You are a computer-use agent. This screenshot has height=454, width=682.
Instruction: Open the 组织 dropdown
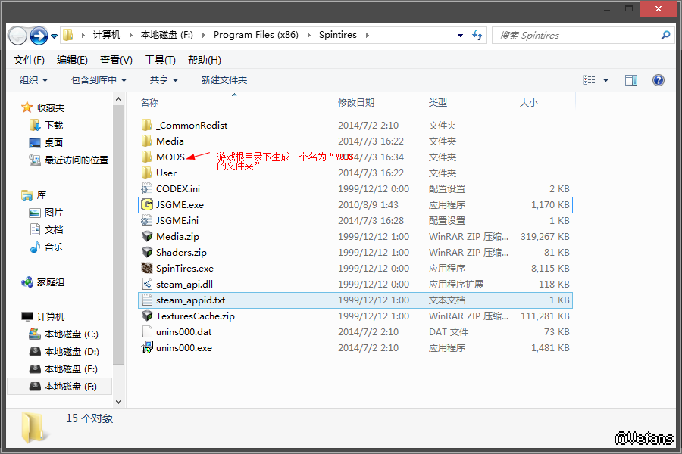click(x=34, y=80)
